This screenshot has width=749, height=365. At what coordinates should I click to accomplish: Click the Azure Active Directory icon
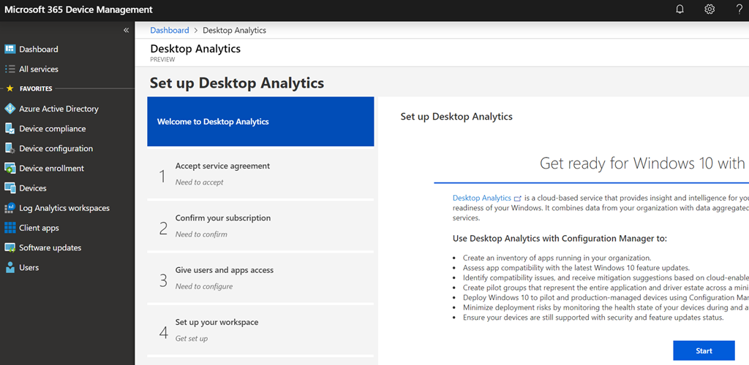coord(10,109)
